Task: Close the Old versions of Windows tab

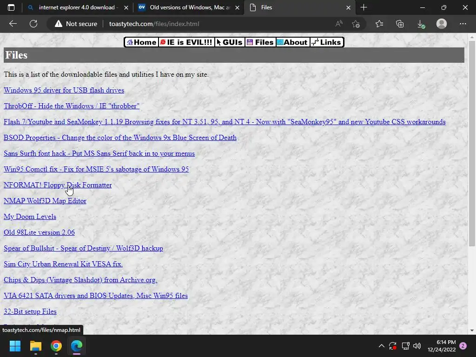Action: click(x=238, y=7)
